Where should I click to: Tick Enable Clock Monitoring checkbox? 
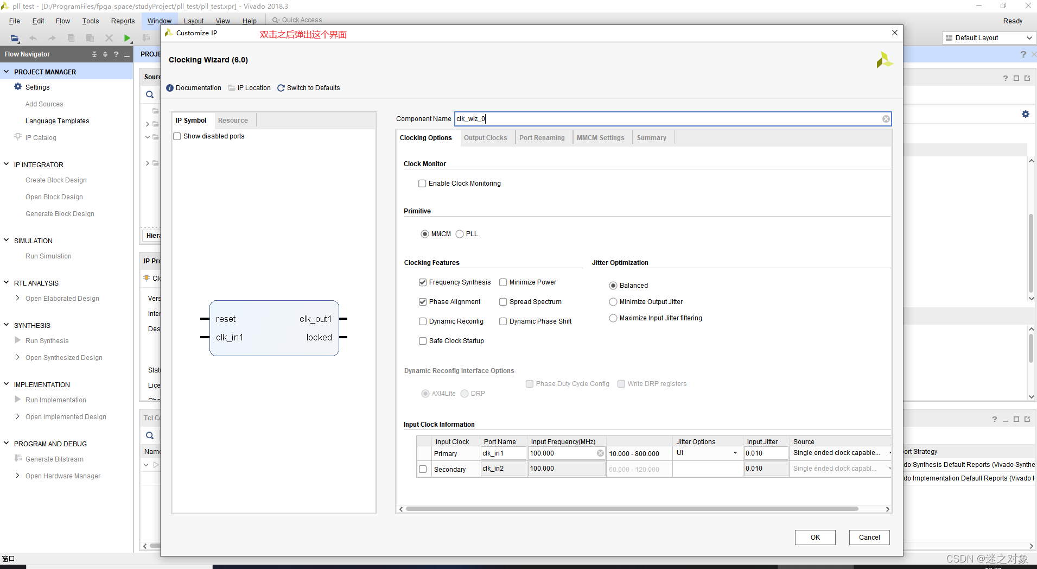[x=422, y=184]
